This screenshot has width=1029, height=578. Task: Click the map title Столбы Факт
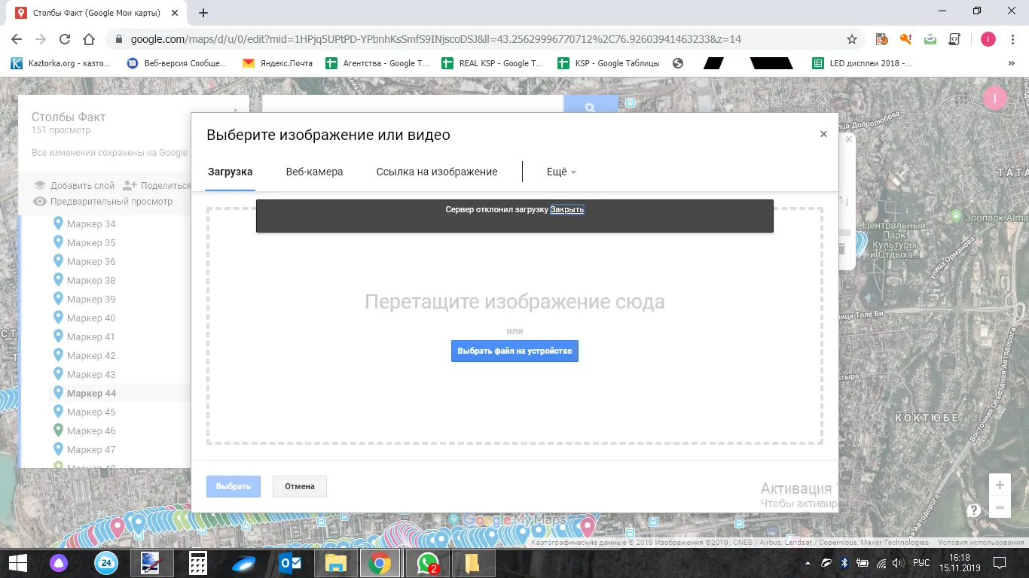[69, 117]
